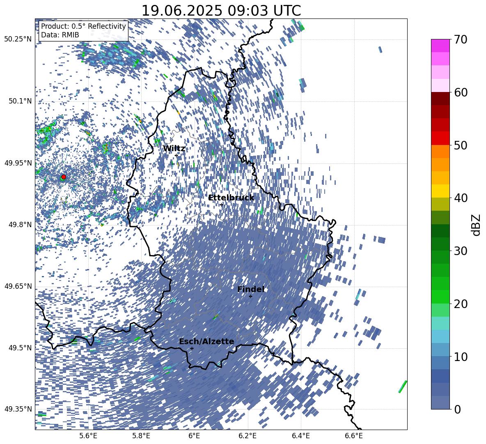Click the Esch/Alzette cross marker
Viewport: 486px width, 444px height.
192,348
